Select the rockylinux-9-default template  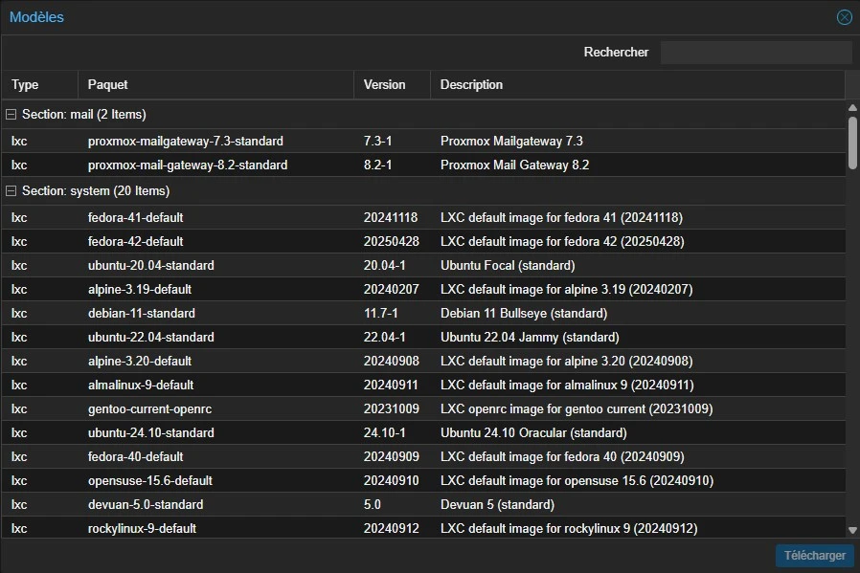click(x=423, y=528)
